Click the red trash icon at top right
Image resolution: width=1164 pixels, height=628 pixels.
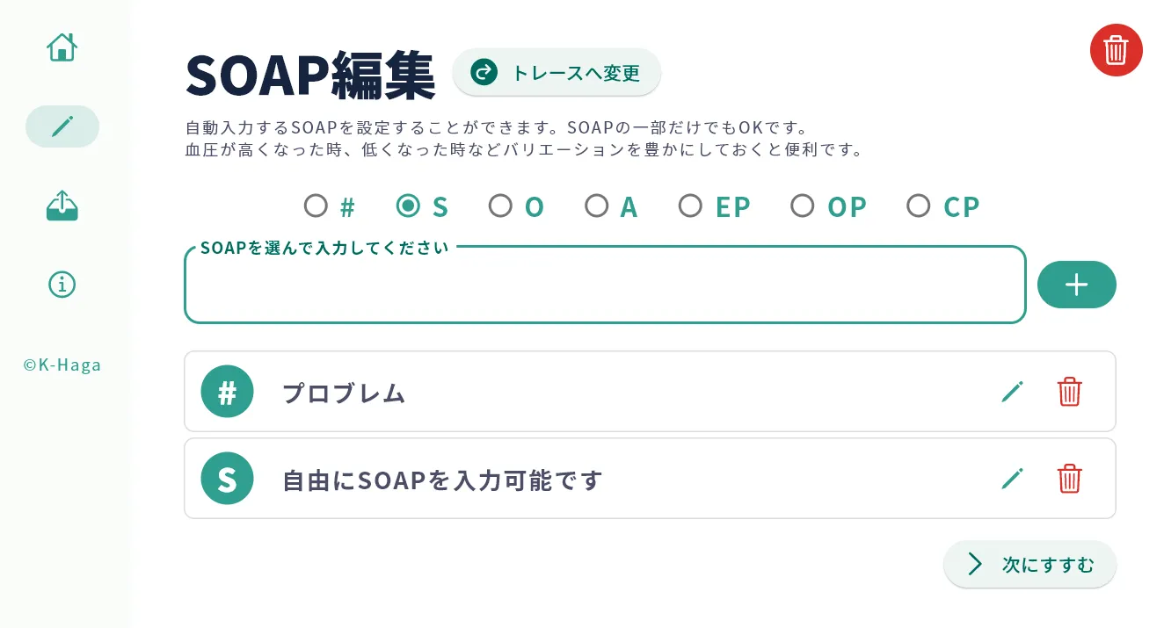coord(1116,50)
